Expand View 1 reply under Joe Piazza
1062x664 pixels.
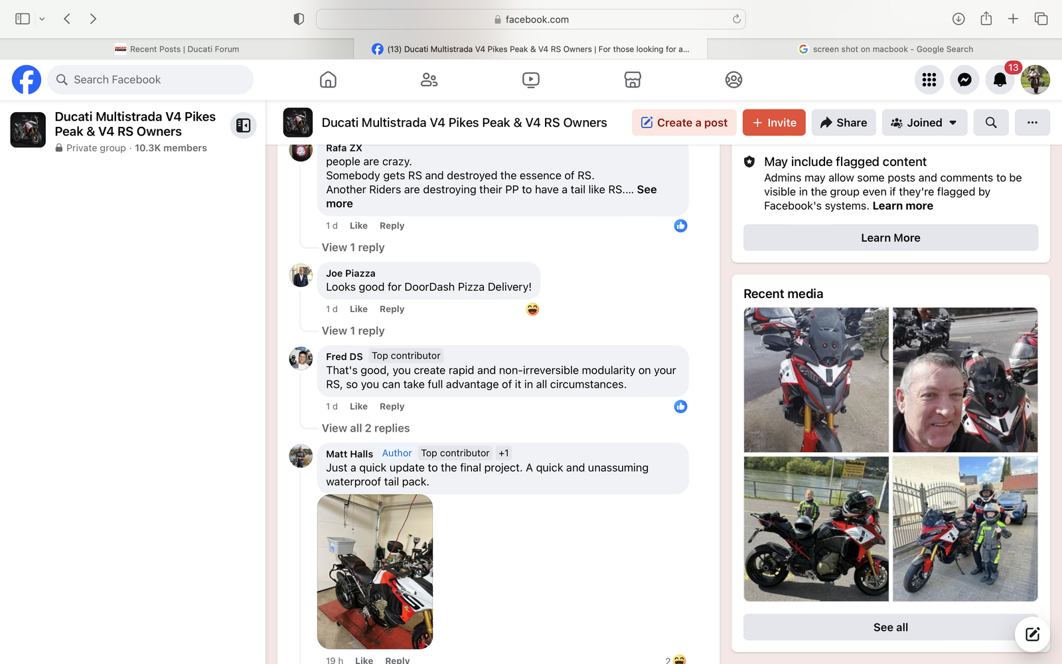[x=353, y=331]
